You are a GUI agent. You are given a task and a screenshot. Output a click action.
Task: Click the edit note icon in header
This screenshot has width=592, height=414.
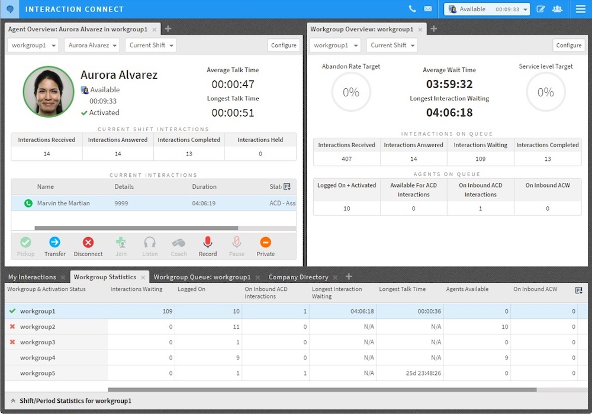(540, 9)
